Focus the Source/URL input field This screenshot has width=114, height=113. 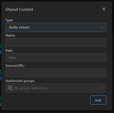tap(56, 73)
